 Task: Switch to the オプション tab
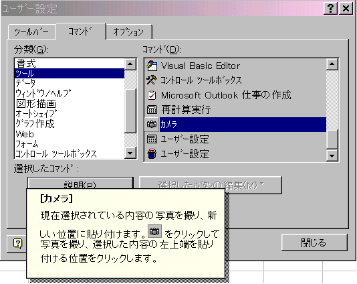pyautogui.click(x=128, y=31)
